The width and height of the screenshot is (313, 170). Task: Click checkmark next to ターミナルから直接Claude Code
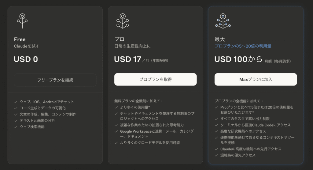pyautogui.click(x=216, y=125)
